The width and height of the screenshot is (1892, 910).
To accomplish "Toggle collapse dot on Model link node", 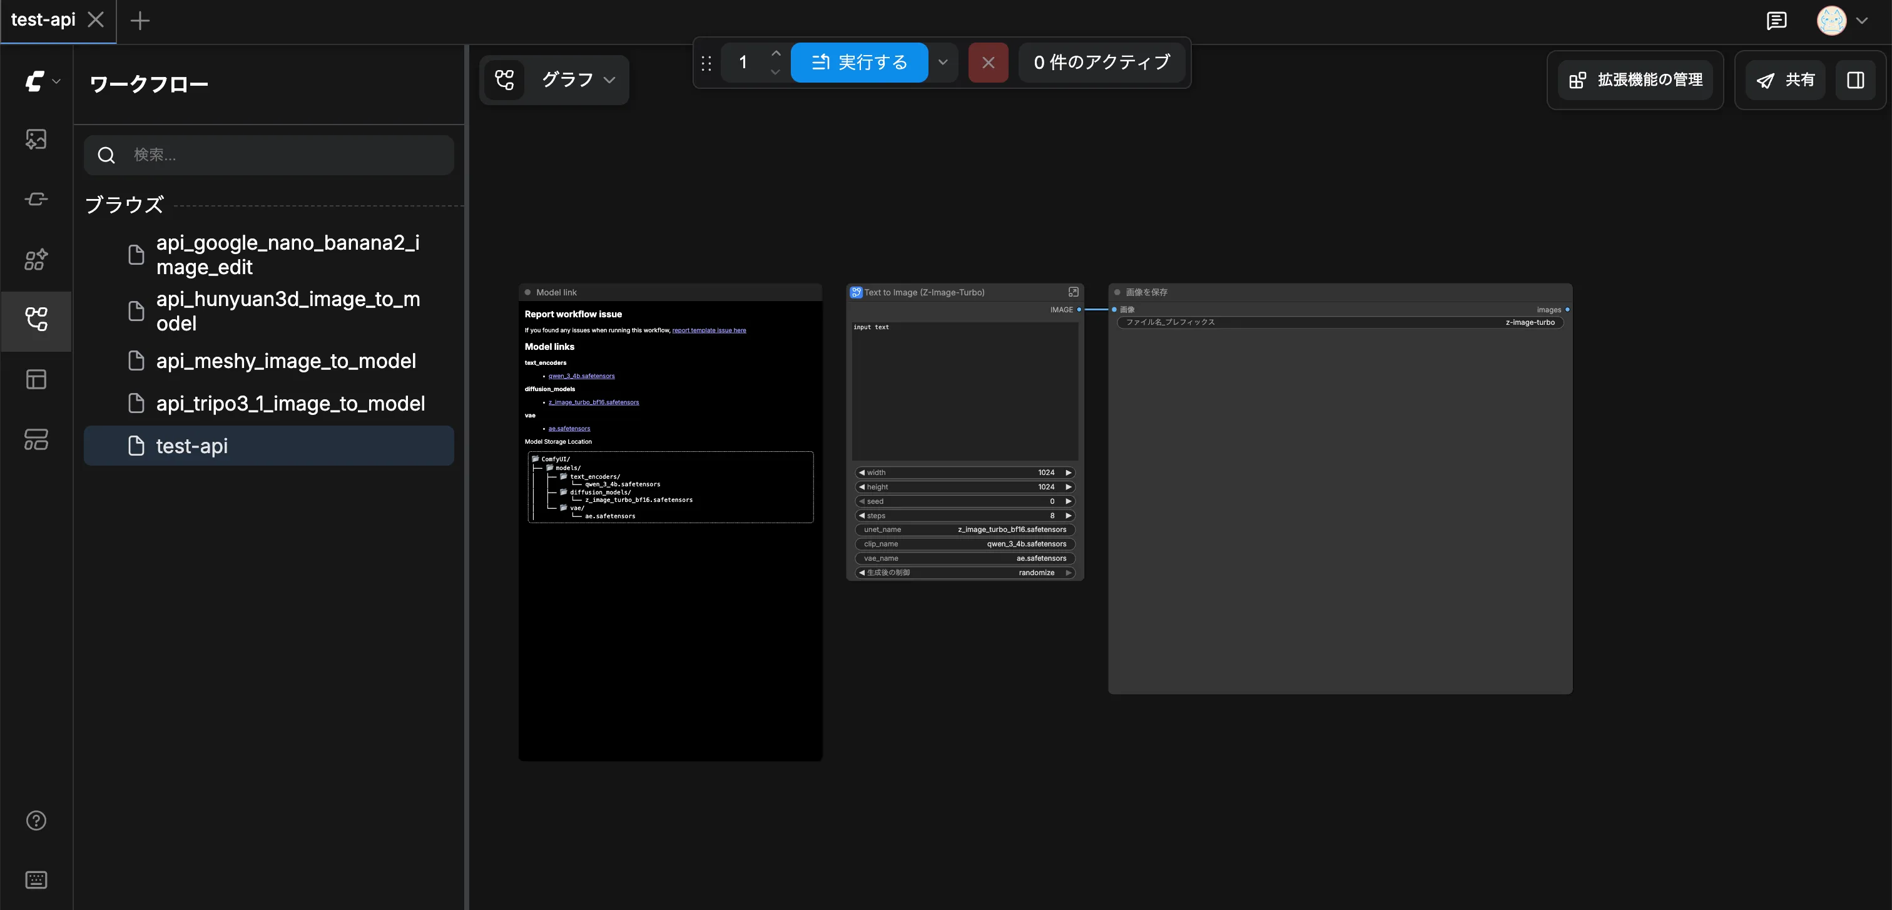I will point(527,292).
